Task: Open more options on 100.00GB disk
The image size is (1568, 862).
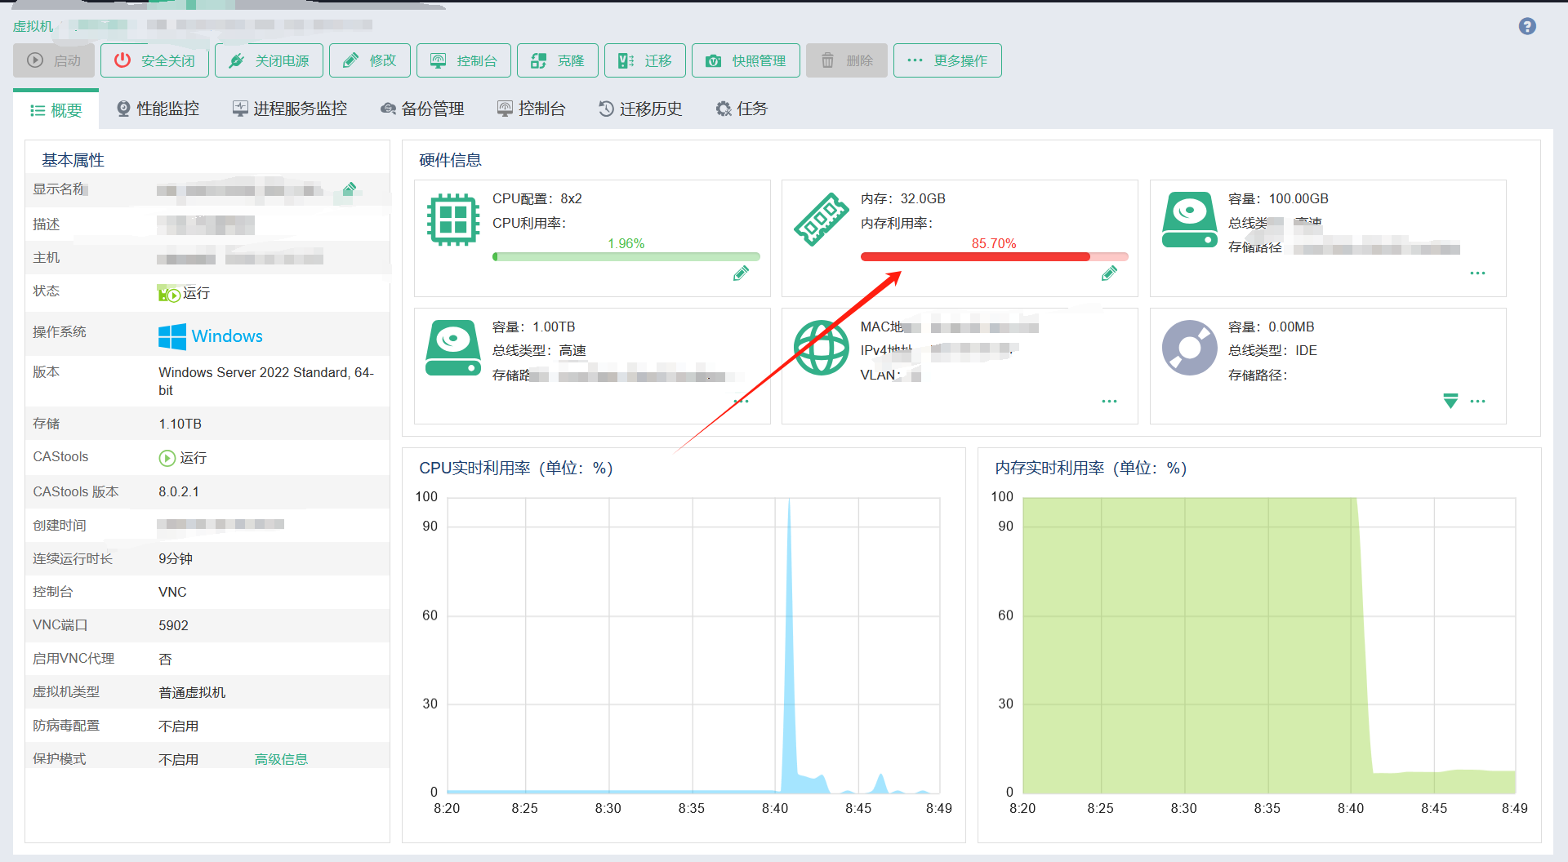Action: [1477, 273]
